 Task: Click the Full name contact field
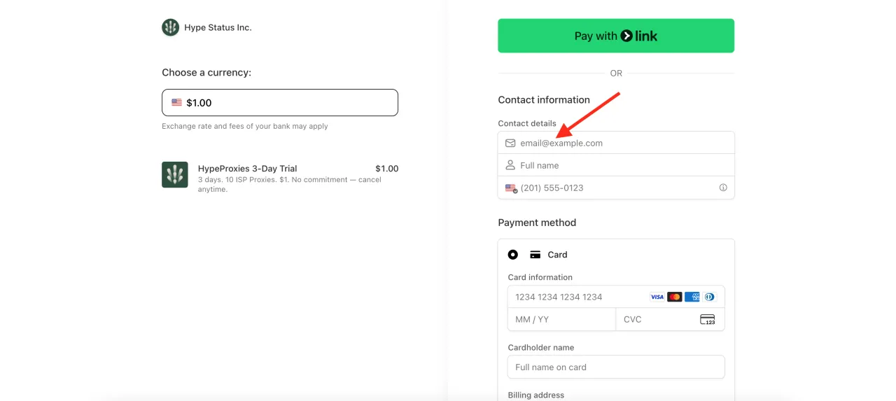coord(623,165)
